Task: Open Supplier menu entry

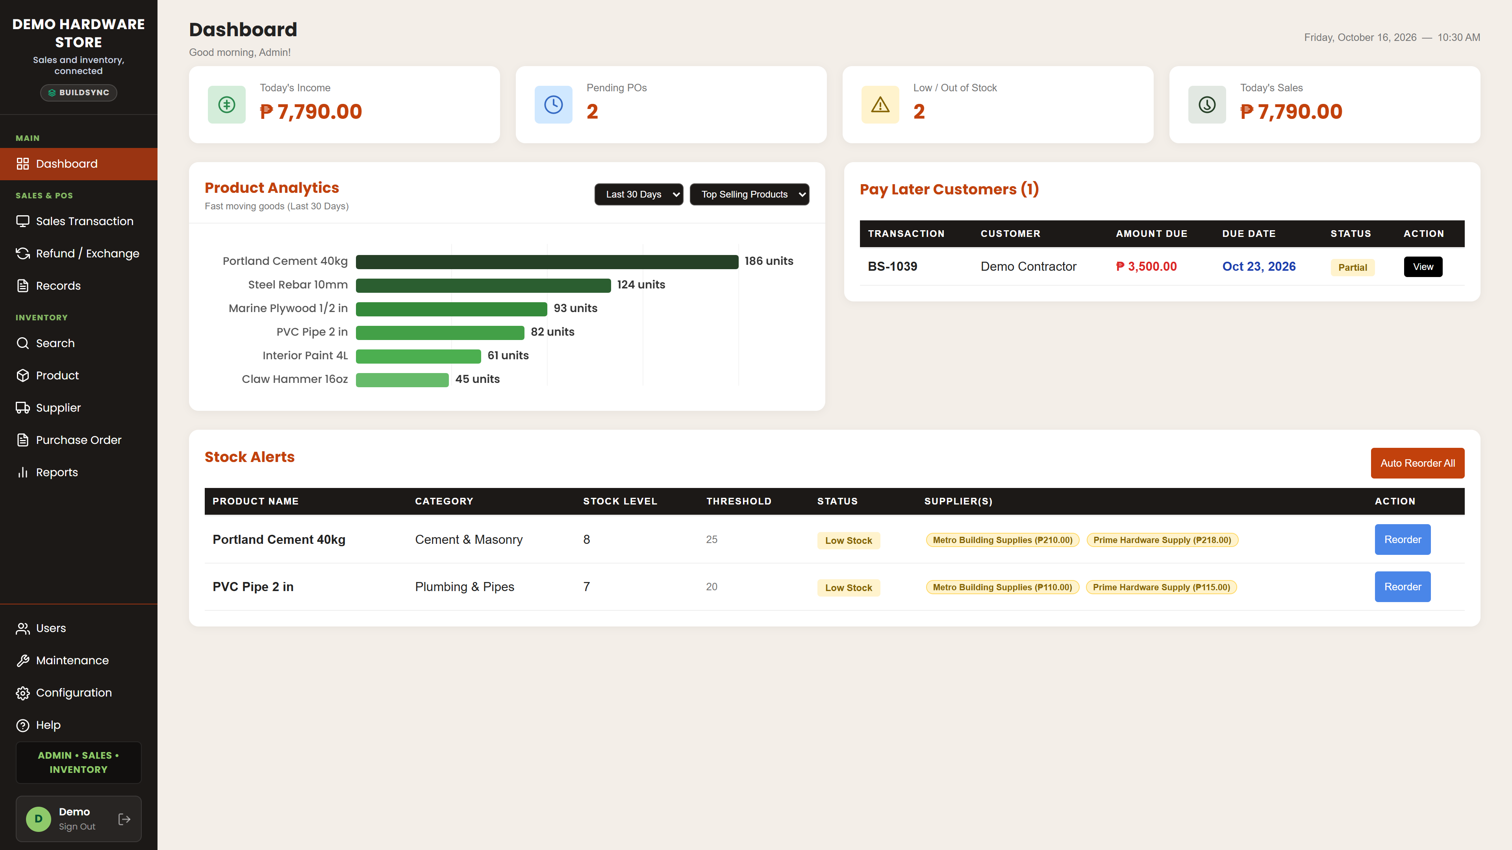Action: pos(79,408)
